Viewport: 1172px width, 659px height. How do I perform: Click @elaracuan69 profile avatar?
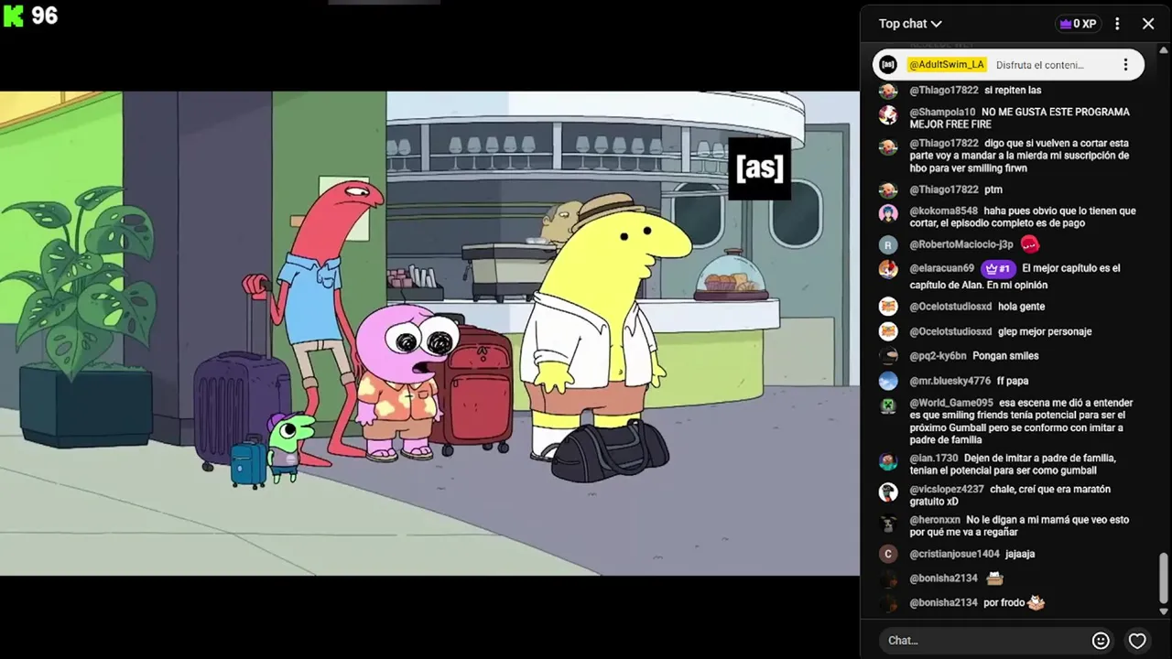click(x=888, y=270)
